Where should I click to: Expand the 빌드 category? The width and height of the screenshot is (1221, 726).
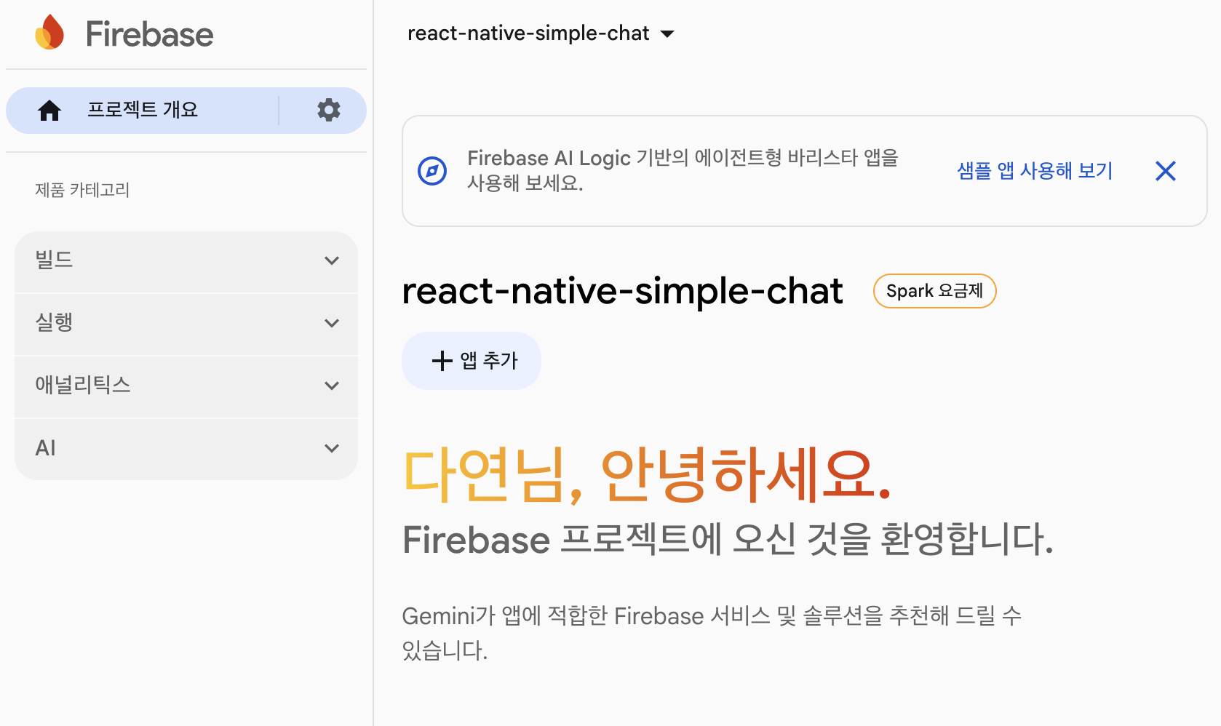click(x=186, y=260)
